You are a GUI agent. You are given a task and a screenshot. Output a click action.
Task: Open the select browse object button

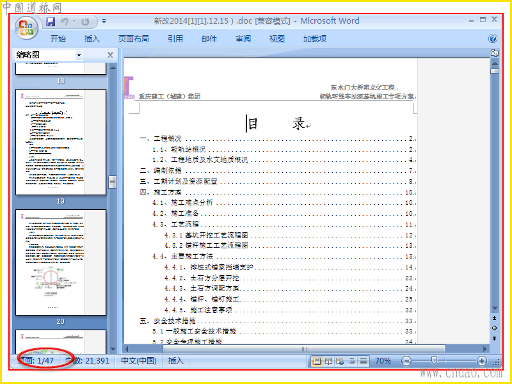494,328
